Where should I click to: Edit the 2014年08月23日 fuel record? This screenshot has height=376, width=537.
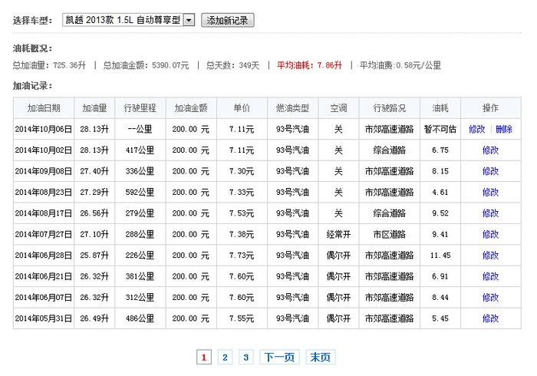click(490, 193)
